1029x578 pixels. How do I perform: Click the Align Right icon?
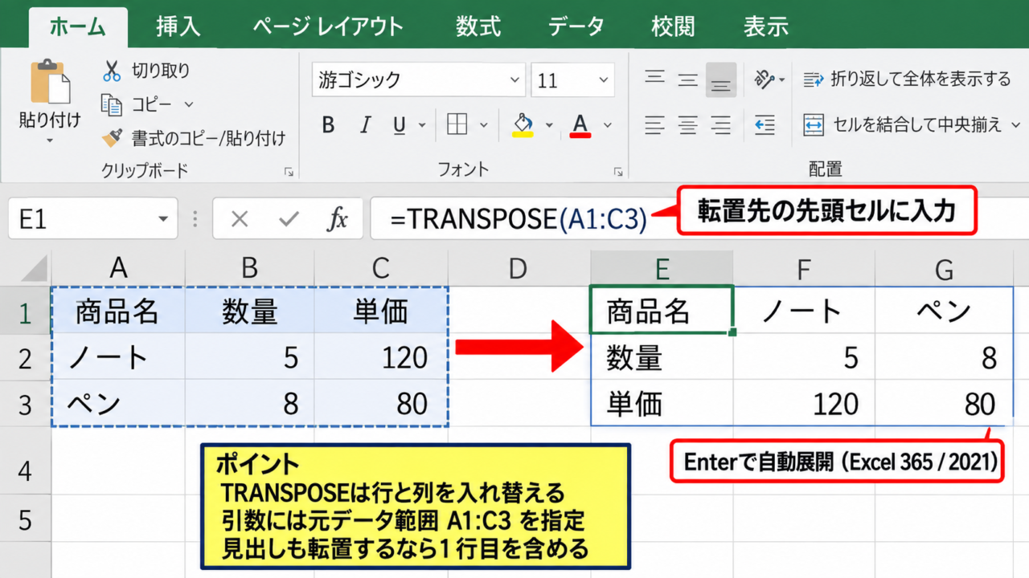click(x=721, y=125)
